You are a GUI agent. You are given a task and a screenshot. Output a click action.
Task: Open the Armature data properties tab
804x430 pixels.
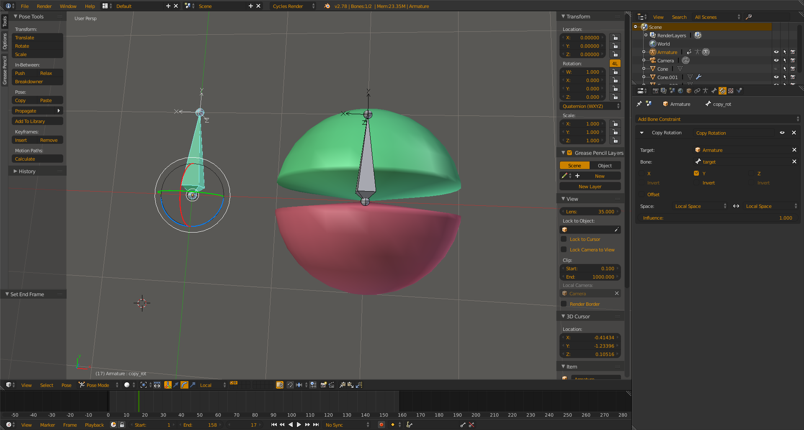coord(706,91)
